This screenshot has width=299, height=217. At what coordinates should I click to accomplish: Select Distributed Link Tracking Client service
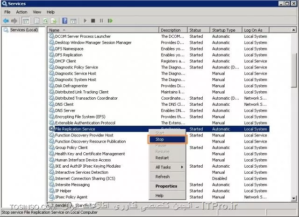pos(158,92)
